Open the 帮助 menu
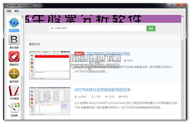This screenshot has width=190, height=123. click(17, 11)
